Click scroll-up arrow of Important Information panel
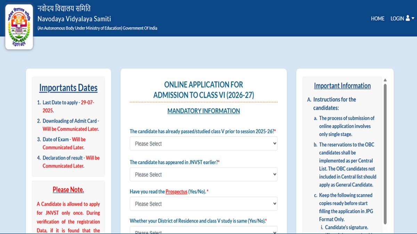The height and width of the screenshot is (234, 417). click(x=385, y=80)
